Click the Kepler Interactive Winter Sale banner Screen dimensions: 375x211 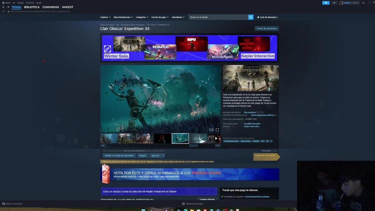click(190, 48)
